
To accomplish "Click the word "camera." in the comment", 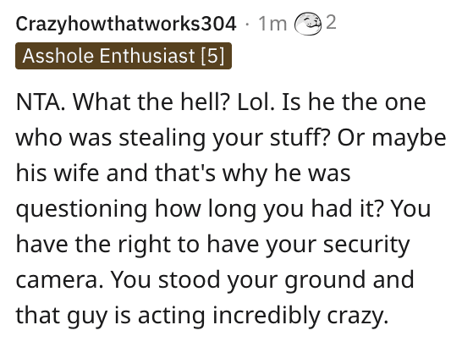I will 59,279.
